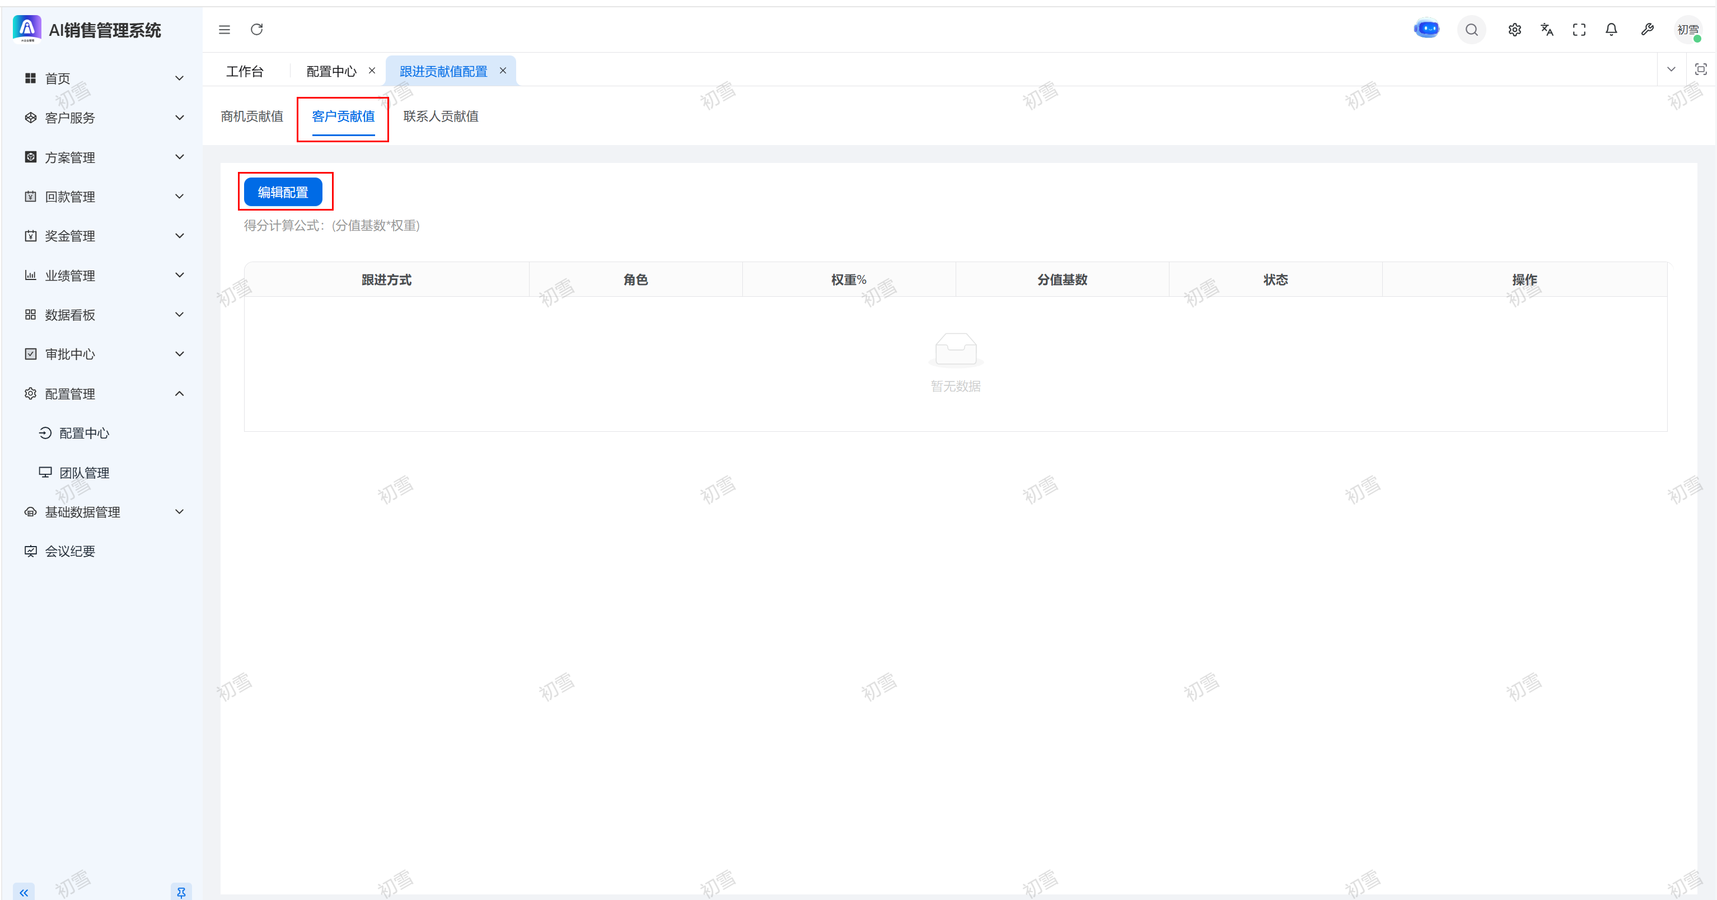Screen dimensions: 1717x900
Task: Switch to the 联系人贡献值 tab
Action: pyautogui.click(x=441, y=116)
